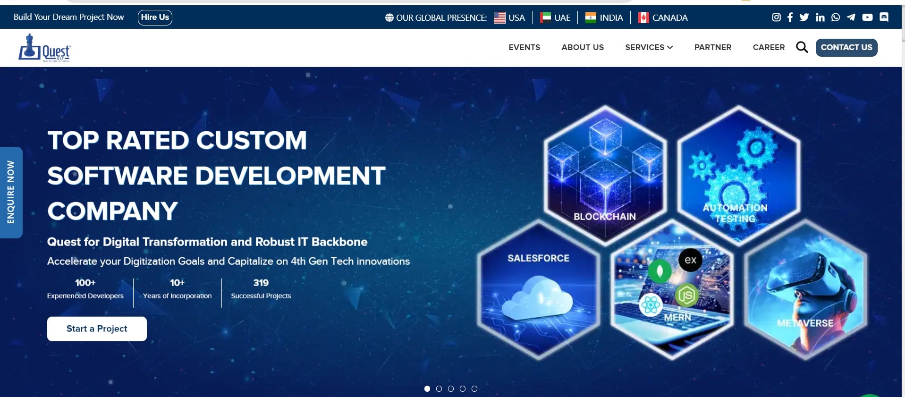Switch to the fourth carousel slide dot
The height and width of the screenshot is (397, 905).
(x=463, y=389)
